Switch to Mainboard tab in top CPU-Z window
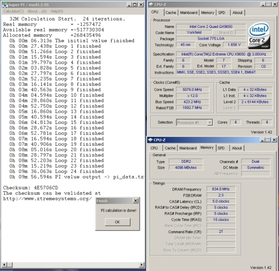 tap(188, 13)
